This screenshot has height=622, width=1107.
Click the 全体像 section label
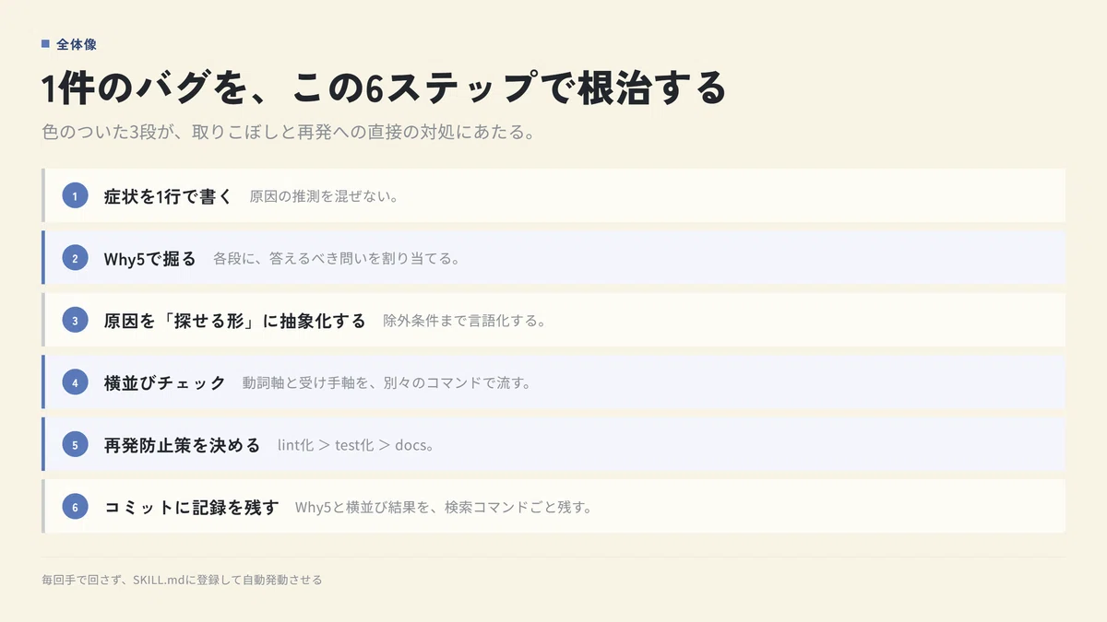pyautogui.click(x=77, y=43)
